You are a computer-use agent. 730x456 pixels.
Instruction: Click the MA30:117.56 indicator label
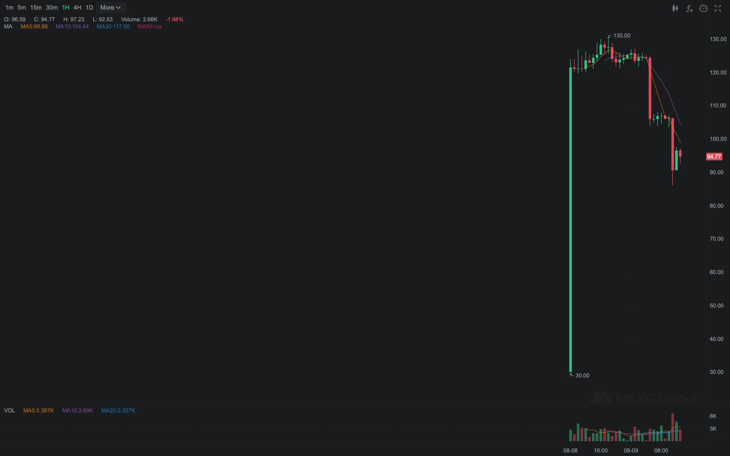113,27
